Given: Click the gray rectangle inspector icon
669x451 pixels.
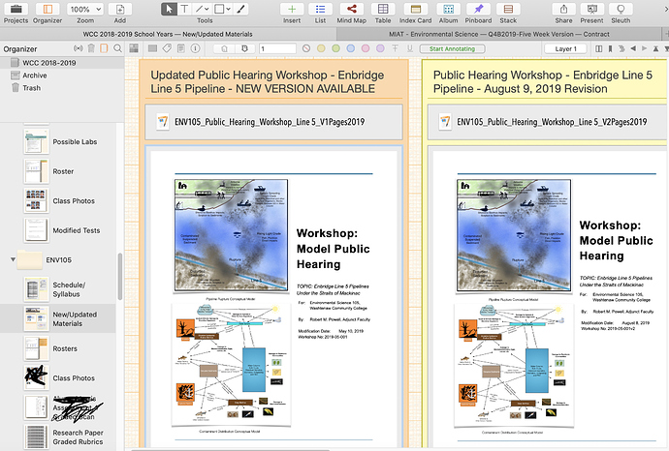Looking at the screenshot, I should [x=152, y=48].
